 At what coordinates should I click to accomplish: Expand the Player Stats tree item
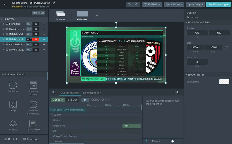(x=4, y=50)
